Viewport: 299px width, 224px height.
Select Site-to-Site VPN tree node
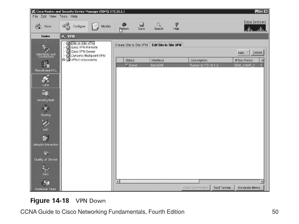(83, 43)
